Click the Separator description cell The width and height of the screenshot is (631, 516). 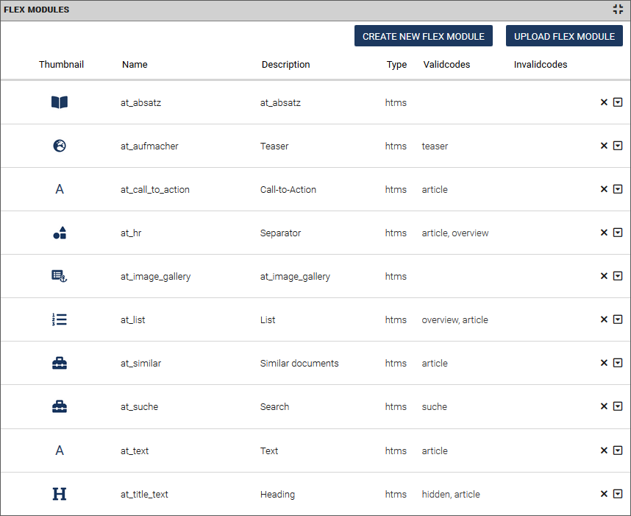[x=280, y=233]
